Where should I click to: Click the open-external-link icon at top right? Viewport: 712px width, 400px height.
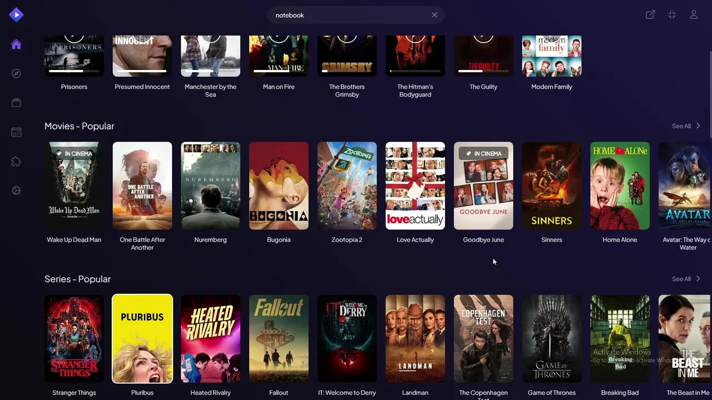(650, 15)
